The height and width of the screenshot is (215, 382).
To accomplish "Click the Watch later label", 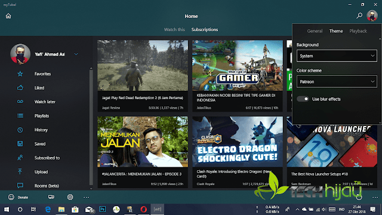I will click(45, 102).
